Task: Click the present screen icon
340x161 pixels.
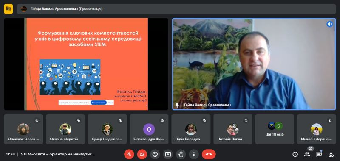Action: pos(168,154)
